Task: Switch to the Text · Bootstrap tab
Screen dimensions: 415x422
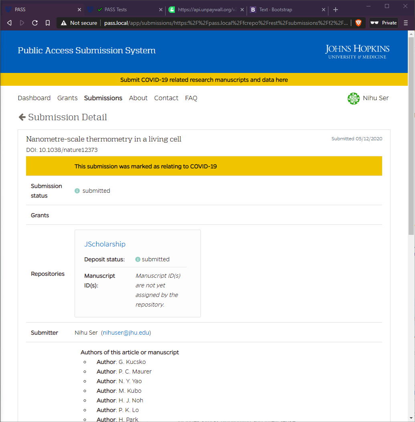Action: [275, 10]
